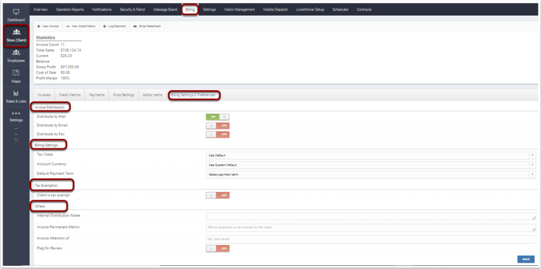Switch to the Payments sub-tab

pos(97,95)
